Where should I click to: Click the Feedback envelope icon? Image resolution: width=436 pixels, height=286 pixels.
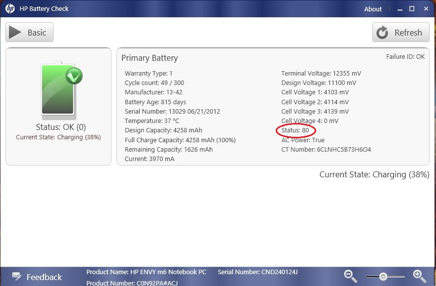pyautogui.click(x=17, y=276)
